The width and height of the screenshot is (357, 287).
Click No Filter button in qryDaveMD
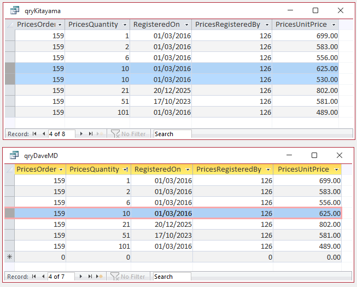pos(128,277)
